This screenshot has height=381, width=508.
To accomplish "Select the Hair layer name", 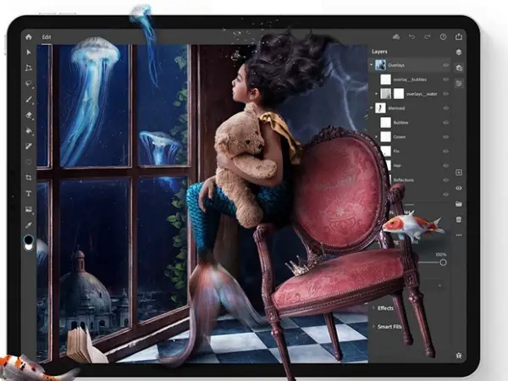I will pos(397,166).
